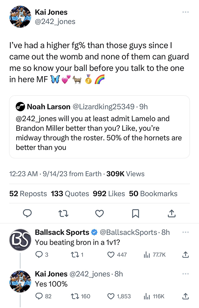Image resolution: width=199 pixels, height=308 pixels.
Task: Like the main Kai Jones tweet
Action: [x=99, y=213]
